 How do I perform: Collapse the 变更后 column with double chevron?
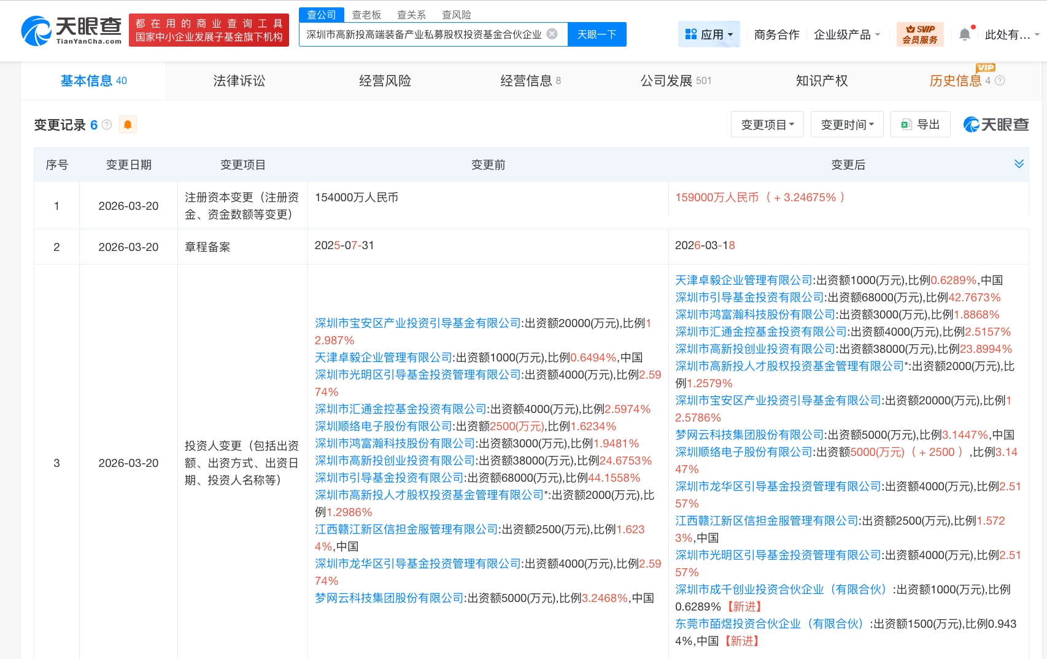click(x=1019, y=164)
